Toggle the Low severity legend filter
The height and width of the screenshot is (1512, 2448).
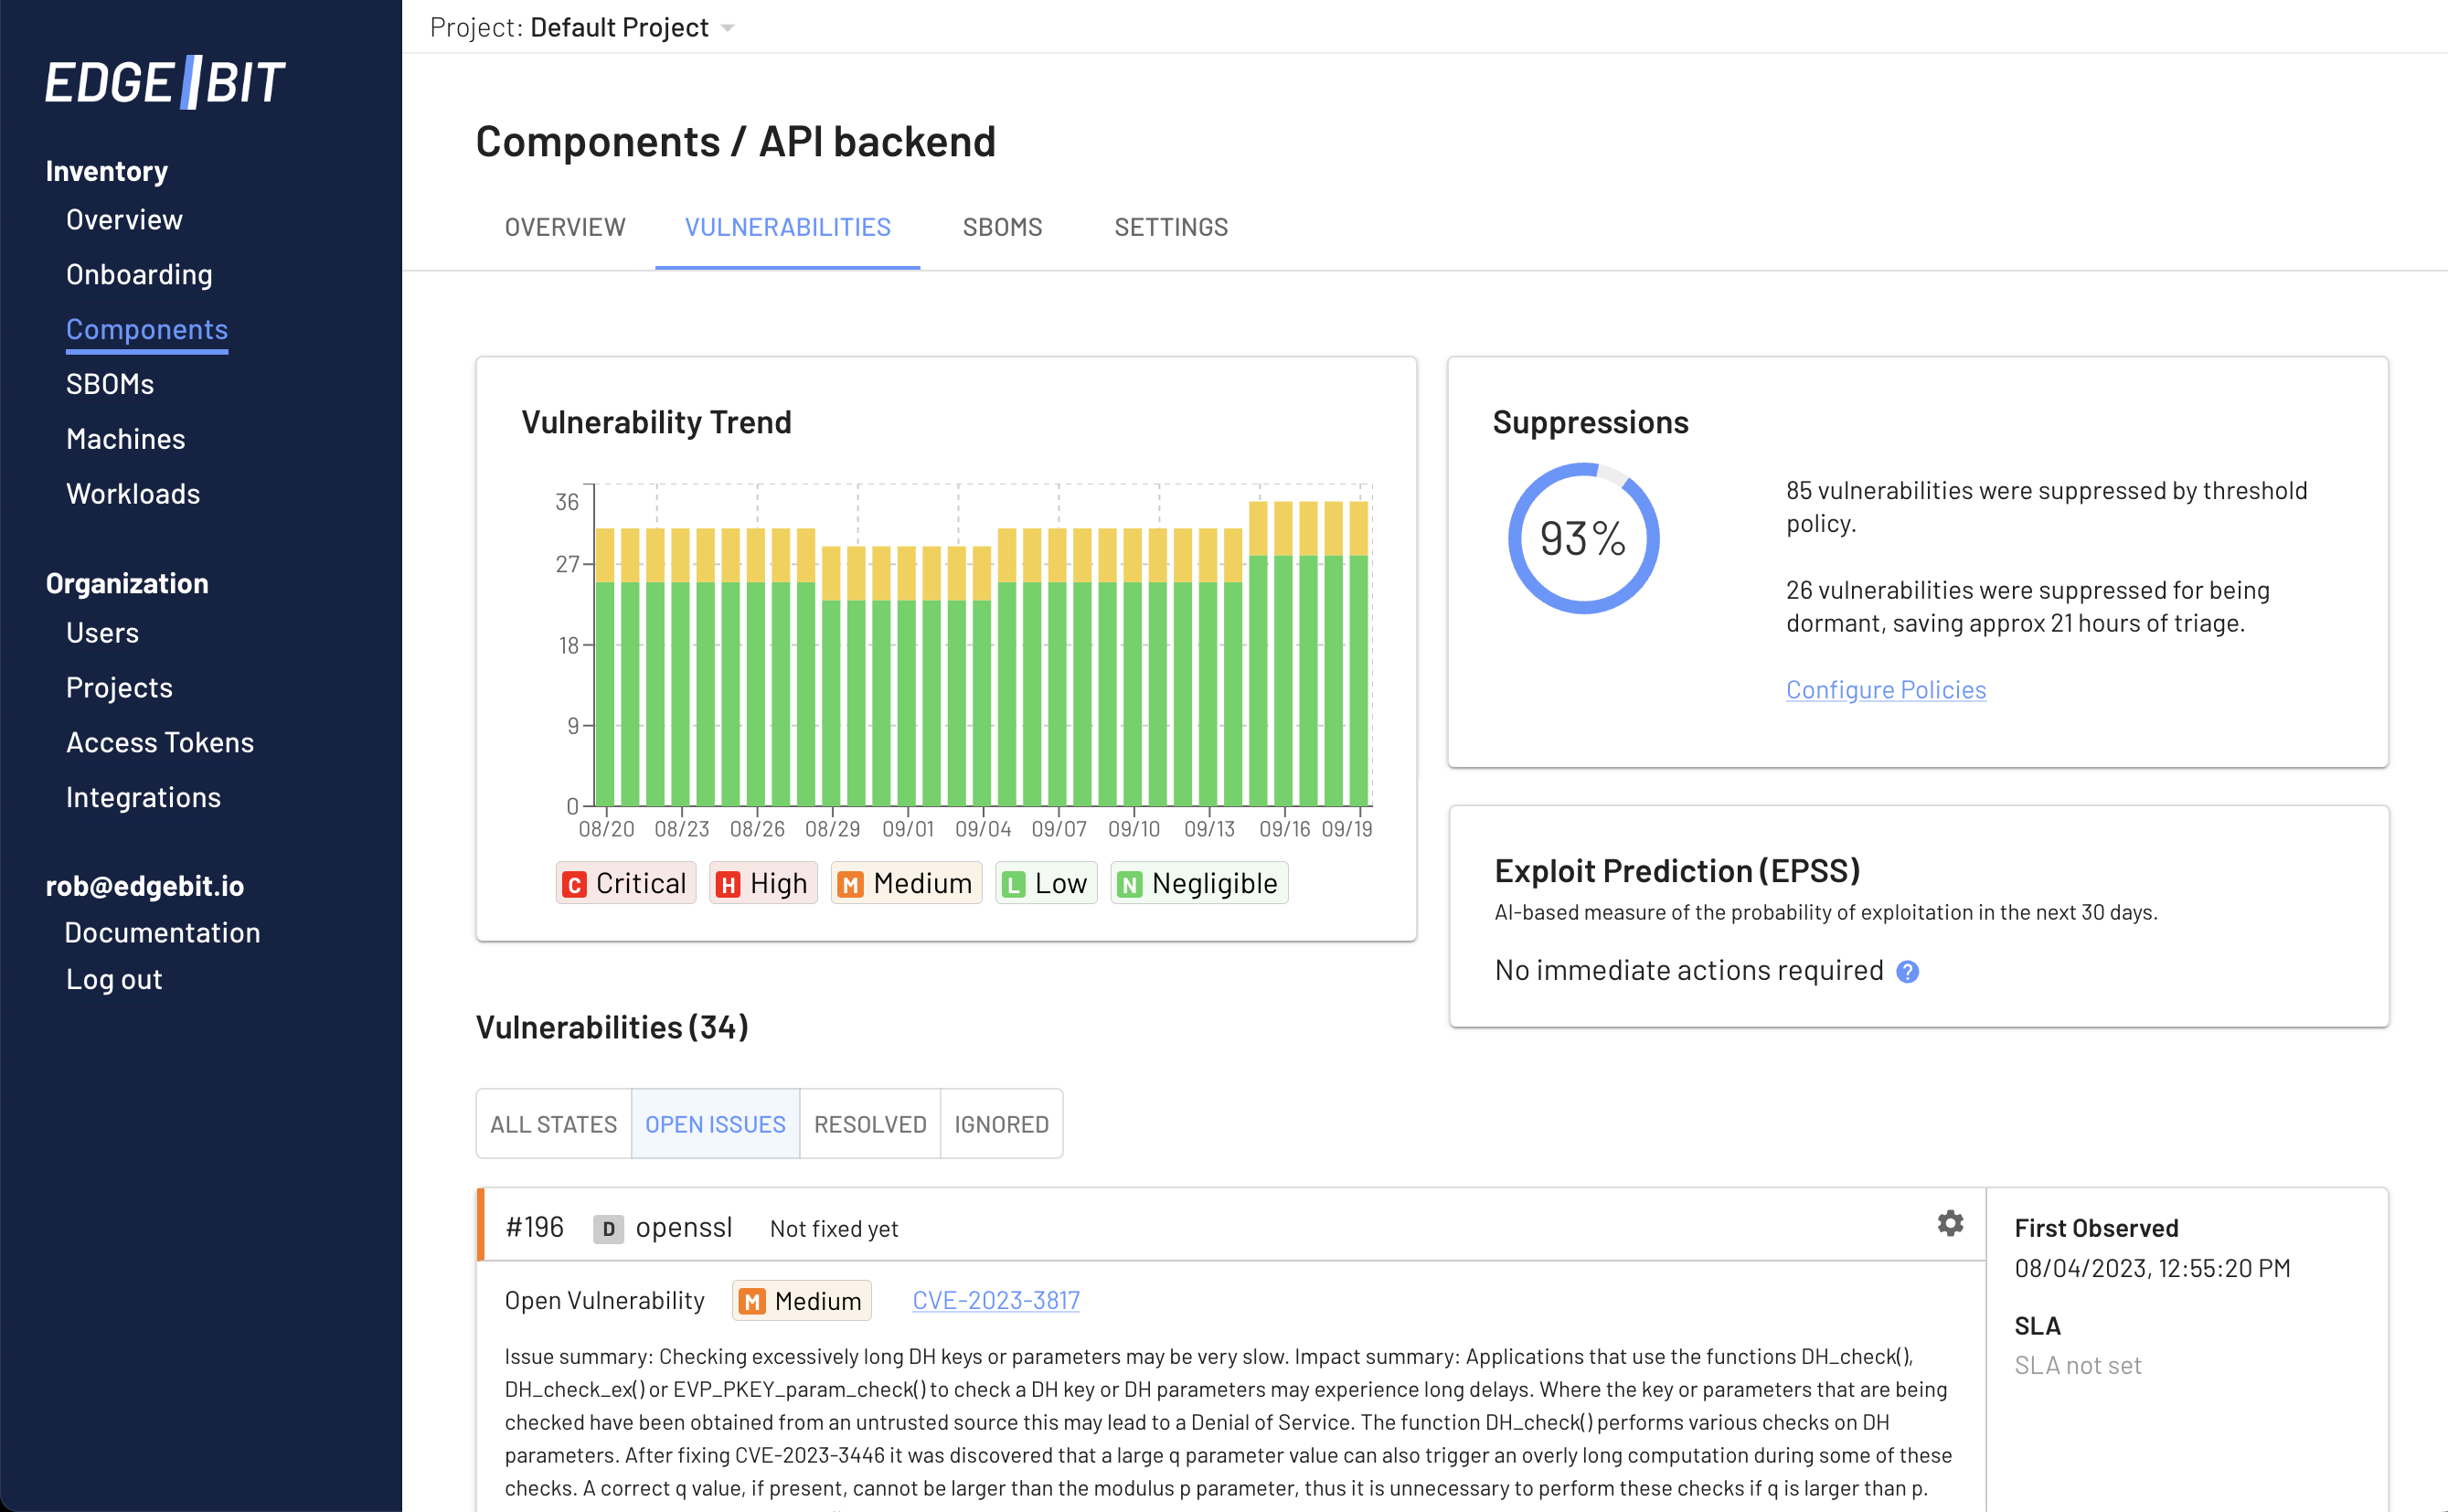(1046, 883)
